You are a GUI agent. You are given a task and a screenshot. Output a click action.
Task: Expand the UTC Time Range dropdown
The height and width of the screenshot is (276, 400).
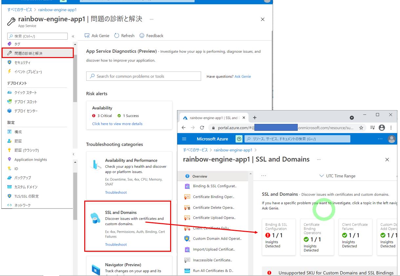pyautogui.click(x=337, y=176)
